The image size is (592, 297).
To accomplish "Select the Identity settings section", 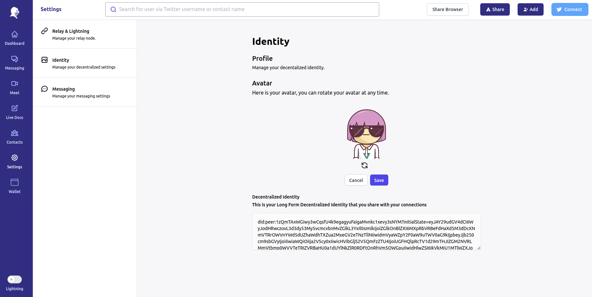I will point(84,63).
